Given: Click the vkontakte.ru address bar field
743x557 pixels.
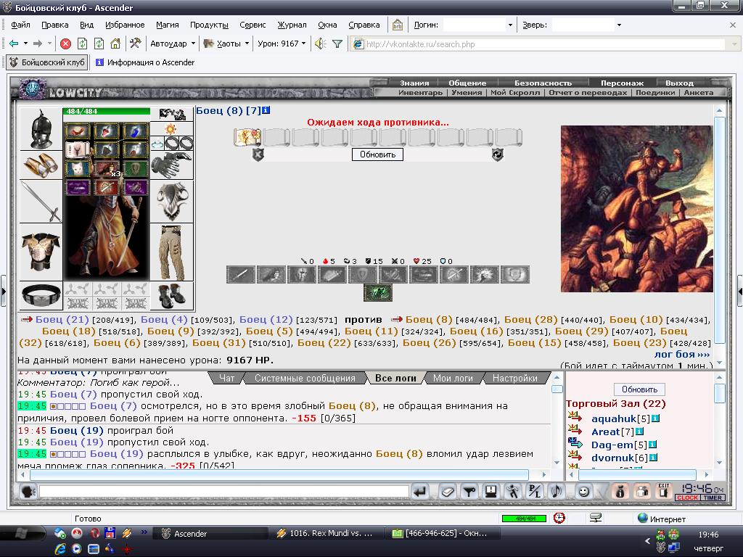Looking at the screenshot, I should [545, 44].
